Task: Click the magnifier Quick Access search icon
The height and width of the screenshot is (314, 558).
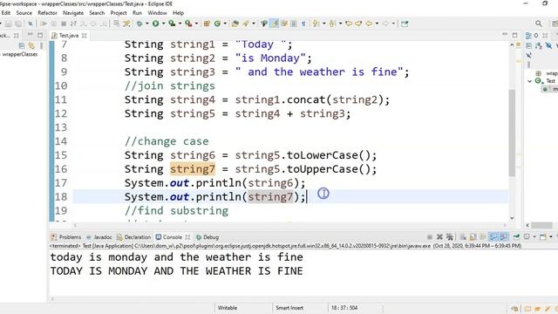Action: (539, 24)
